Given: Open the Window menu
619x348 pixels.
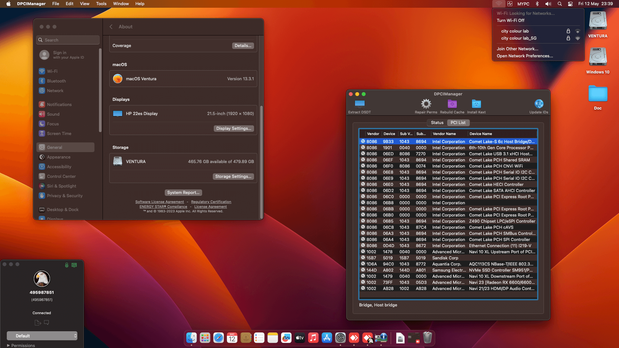Looking at the screenshot, I should pos(121,4).
